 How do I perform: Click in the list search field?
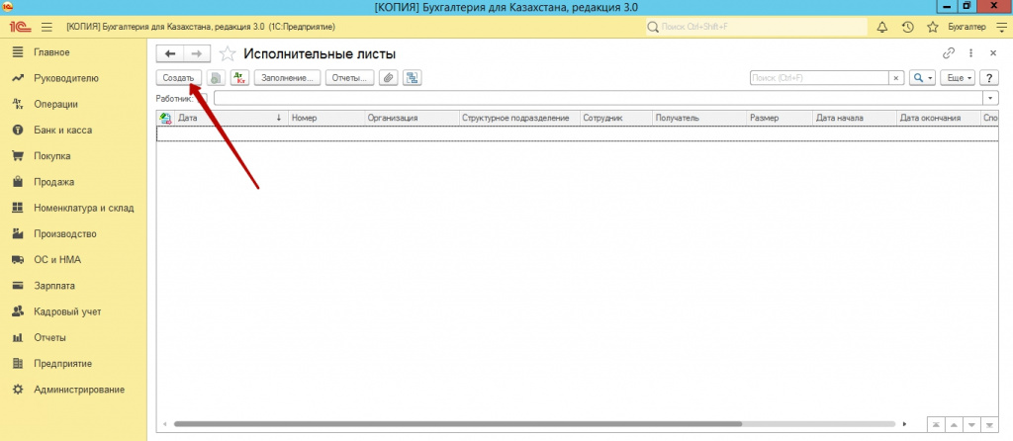pos(819,77)
